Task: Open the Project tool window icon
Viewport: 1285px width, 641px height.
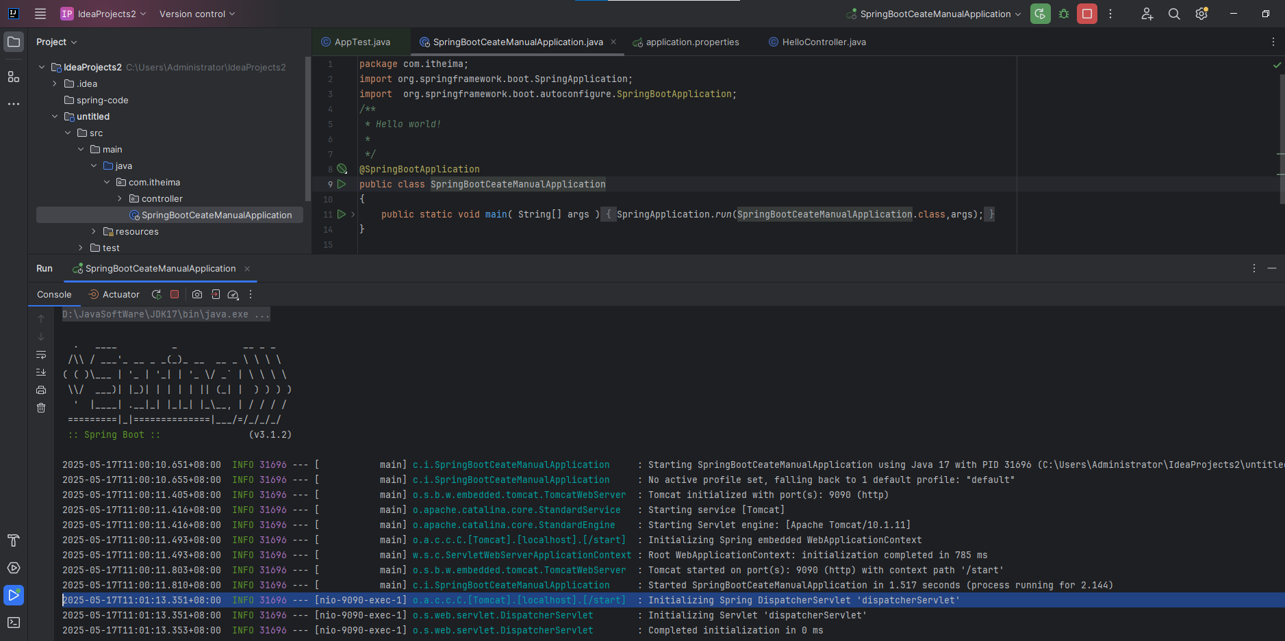Action: tap(14, 42)
